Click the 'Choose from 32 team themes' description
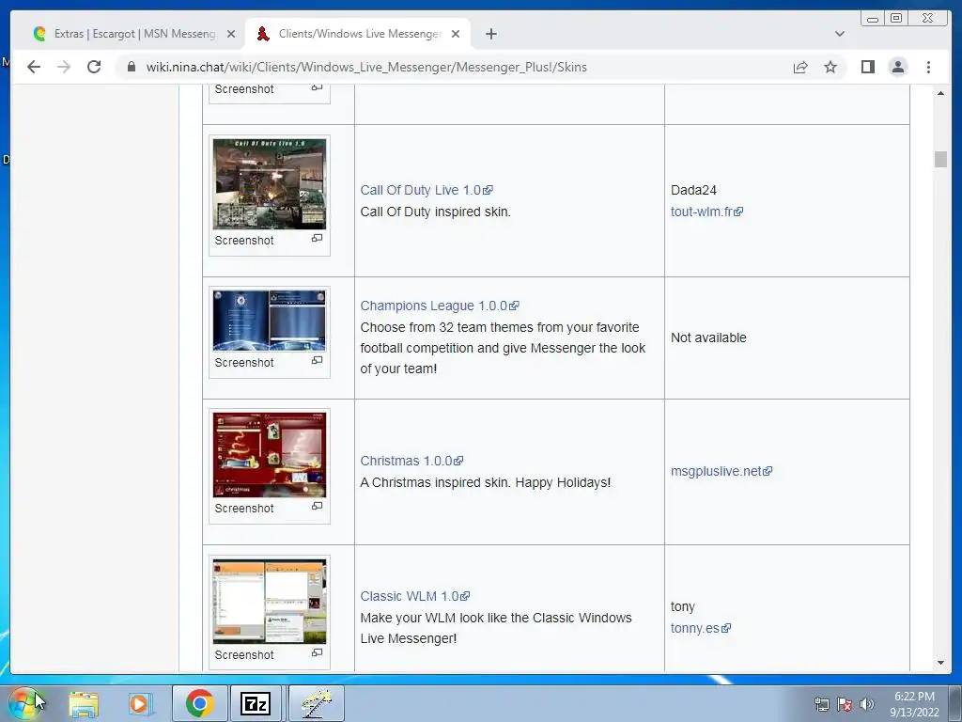Viewport: 962px width, 722px height. [x=503, y=348]
